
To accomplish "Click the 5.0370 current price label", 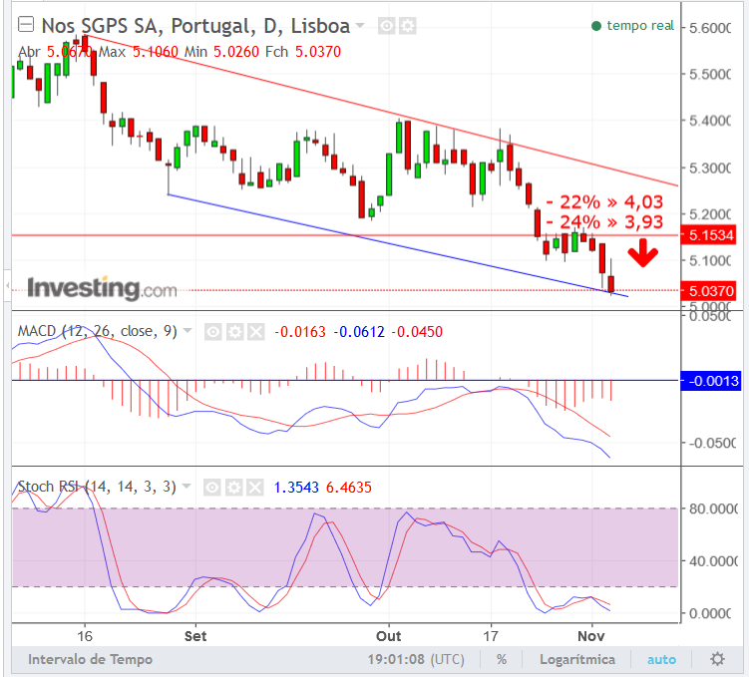I will point(708,290).
